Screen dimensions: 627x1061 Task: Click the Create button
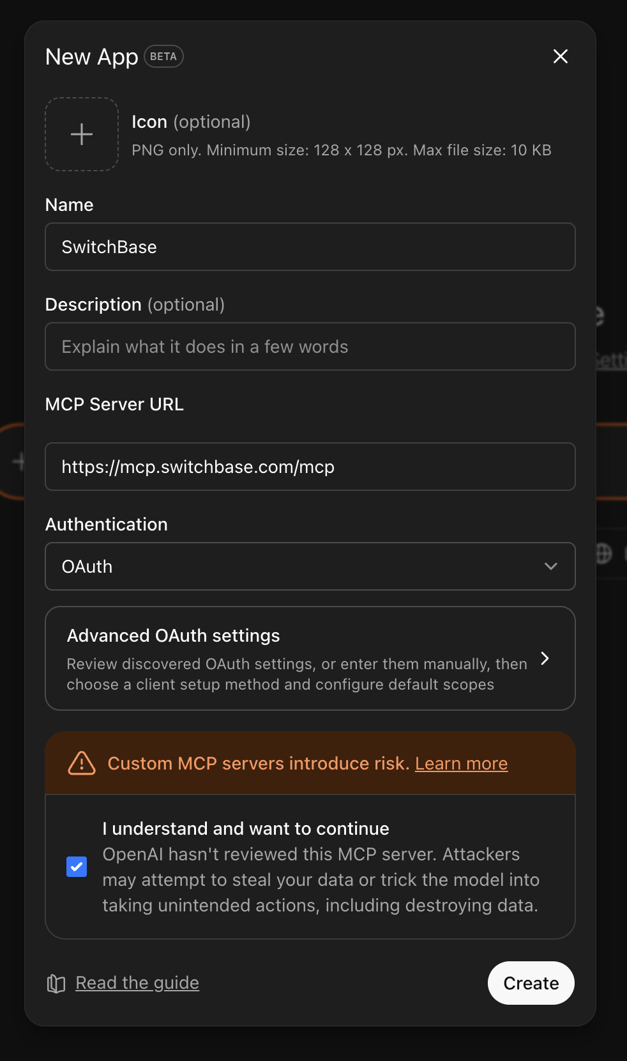531,983
